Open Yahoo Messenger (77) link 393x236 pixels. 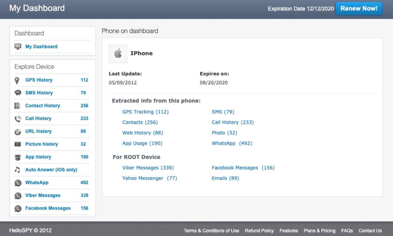click(150, 178)
